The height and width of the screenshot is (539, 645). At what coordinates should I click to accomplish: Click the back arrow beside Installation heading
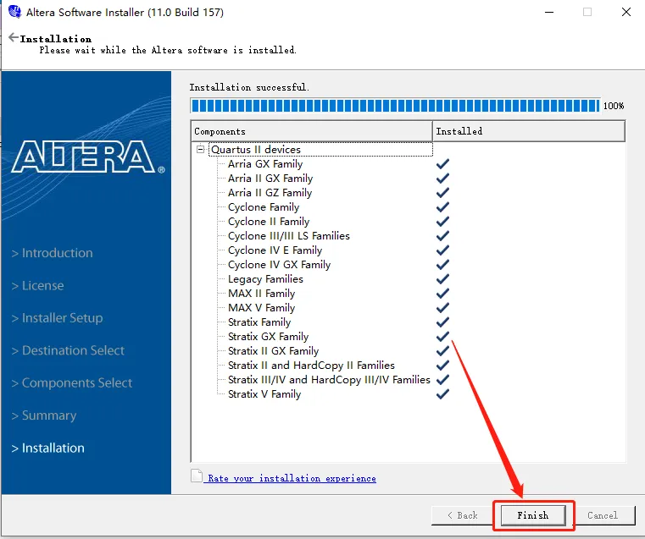14,38
